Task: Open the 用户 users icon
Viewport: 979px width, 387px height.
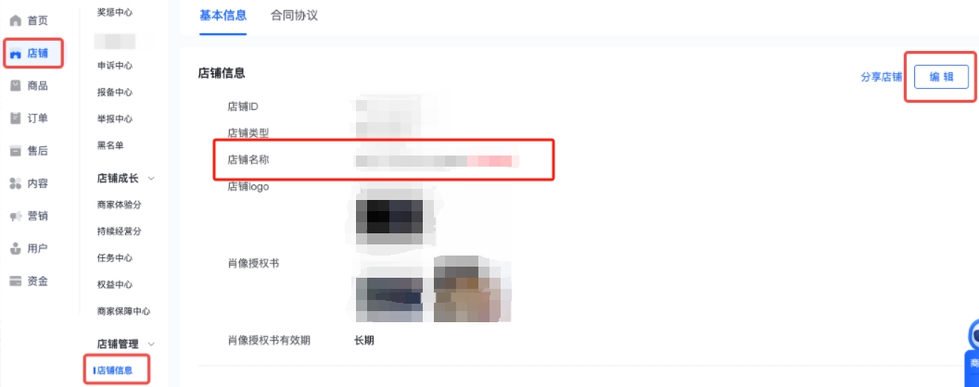Action: point(16,249)
